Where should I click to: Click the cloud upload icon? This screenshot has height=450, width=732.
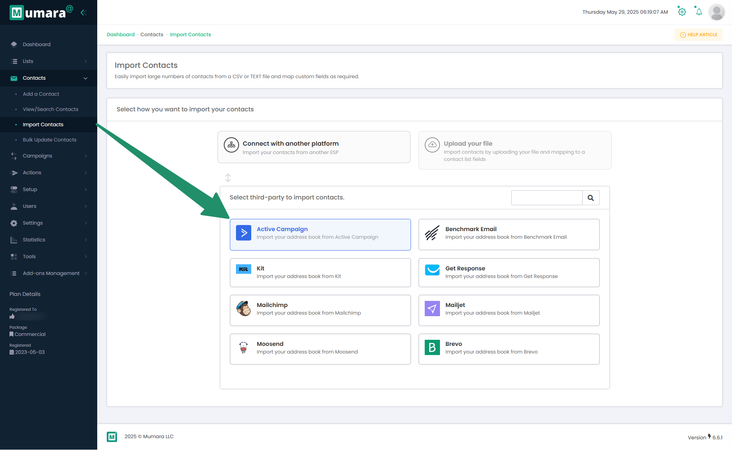[432, 145]
